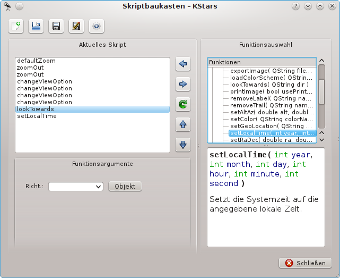The height and width of the screenshot is (278, 340).
Task: Click the New Script toolbar icon
Action: pos(16,26)
